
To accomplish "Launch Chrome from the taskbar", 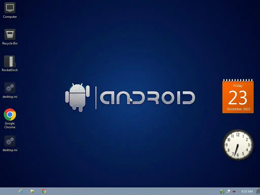I will (x=44, y=191).
